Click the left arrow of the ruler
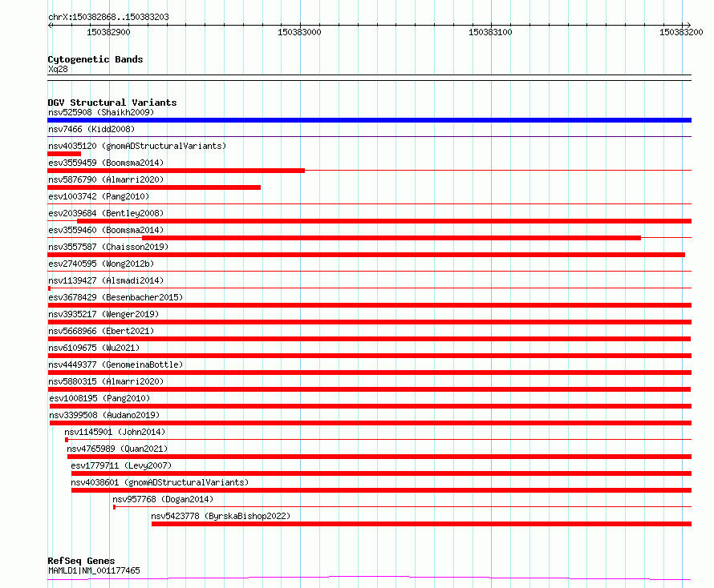The height and width of the screenshot is (588, 714). point(50,25)
